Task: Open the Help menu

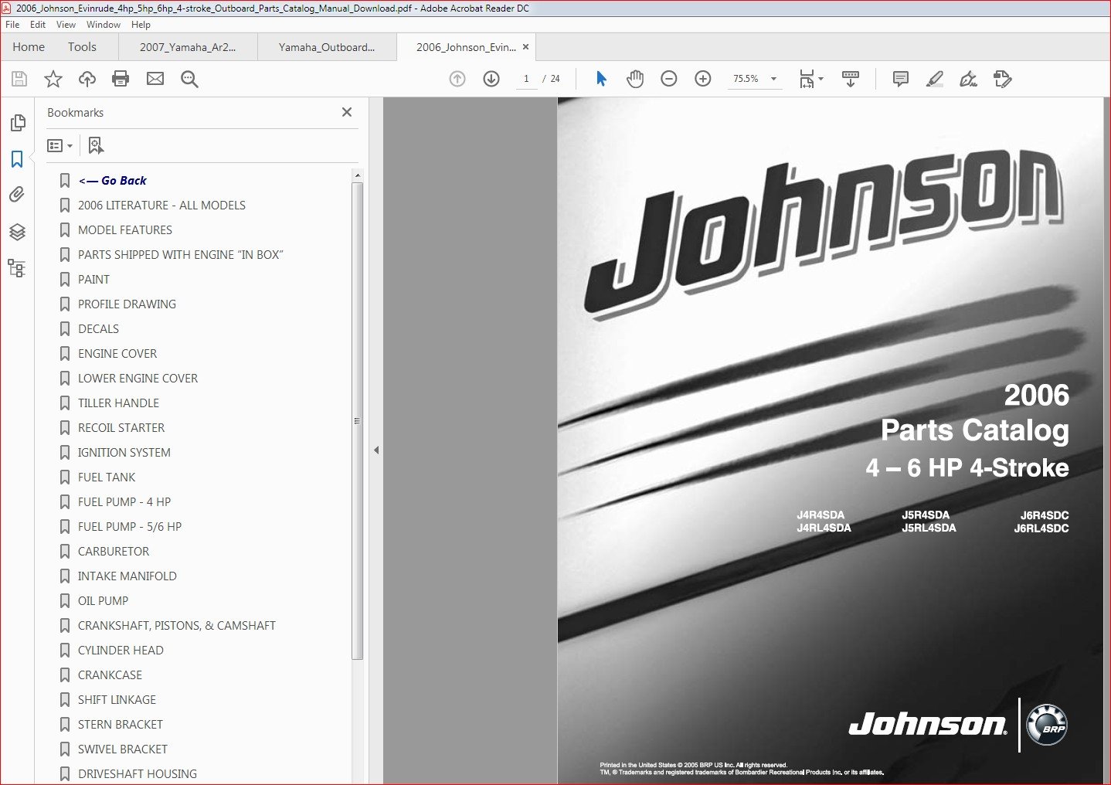Action: pyautogui.click(x=141, y=25)
